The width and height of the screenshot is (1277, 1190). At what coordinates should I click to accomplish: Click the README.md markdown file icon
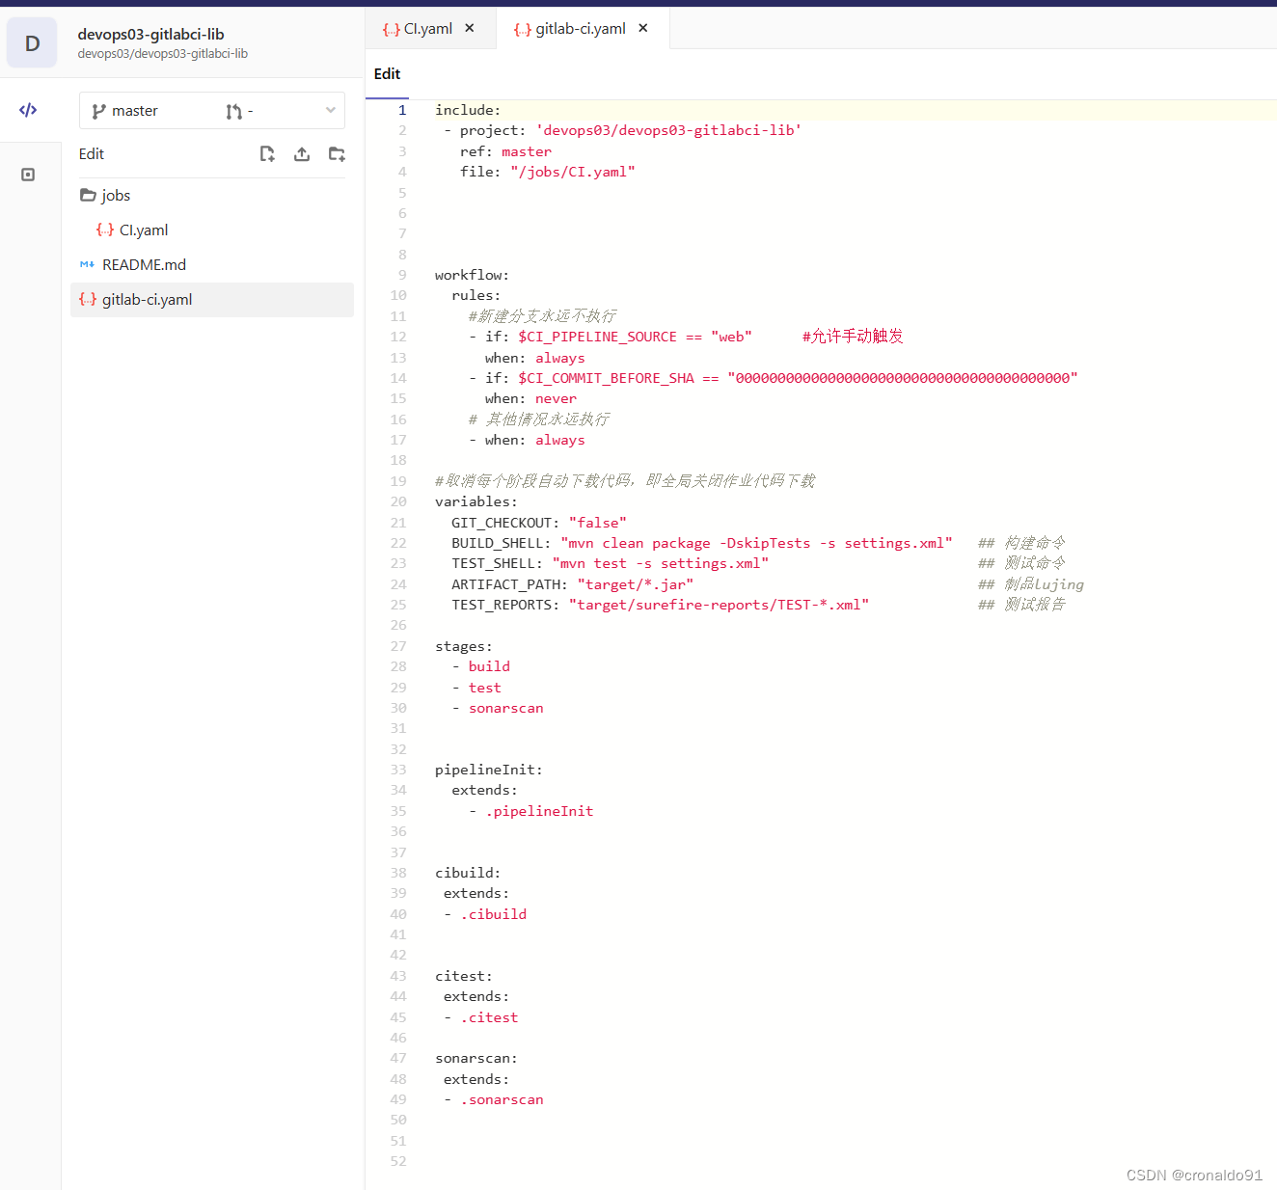(x=87, y=264)
